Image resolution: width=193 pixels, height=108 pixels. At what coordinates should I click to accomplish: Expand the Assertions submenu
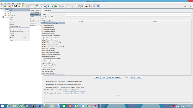tap(36, 23)
